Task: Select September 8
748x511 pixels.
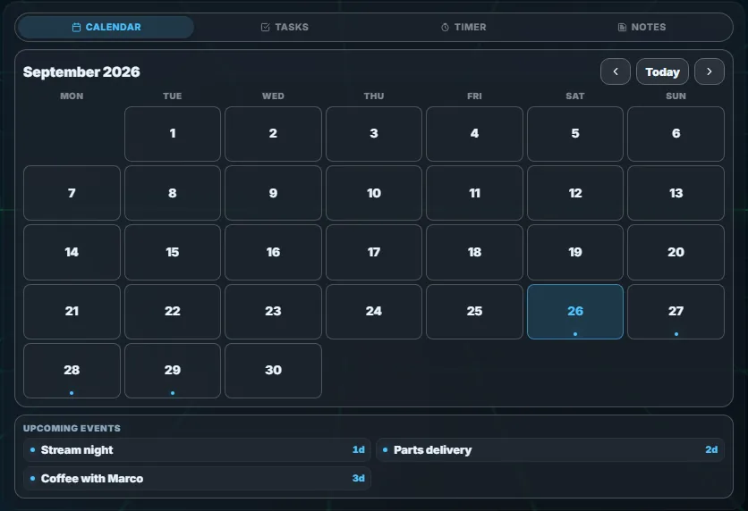Action: click(x=172, y=193)
